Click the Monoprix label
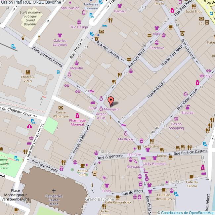This screenshot has width=215, height=215. coord(111,109)
